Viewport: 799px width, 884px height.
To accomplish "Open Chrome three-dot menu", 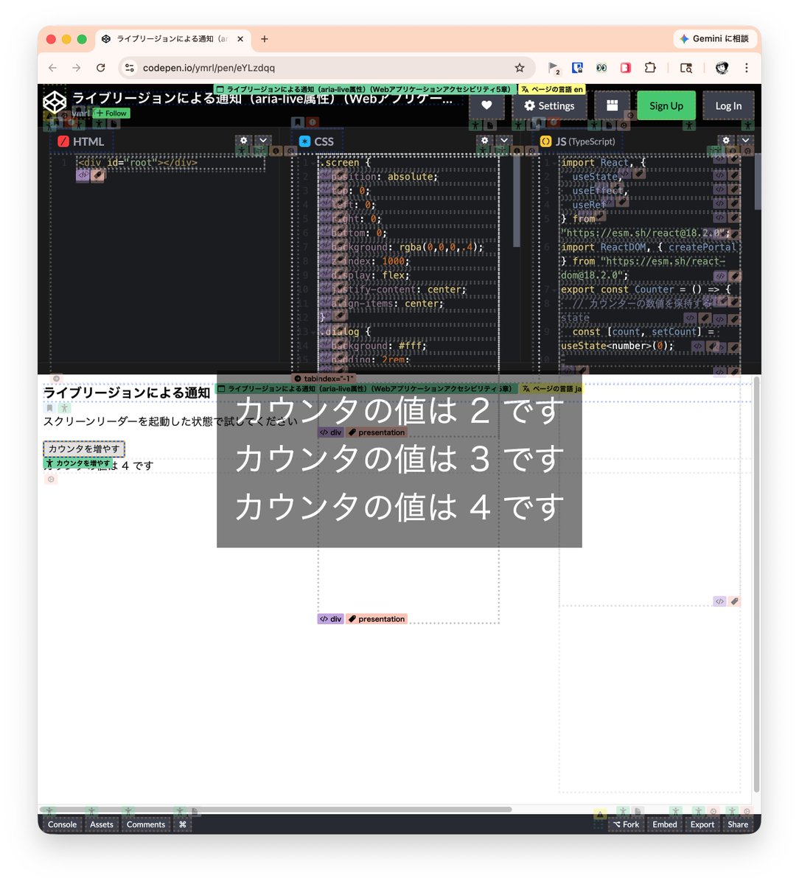I will [747, 68].
